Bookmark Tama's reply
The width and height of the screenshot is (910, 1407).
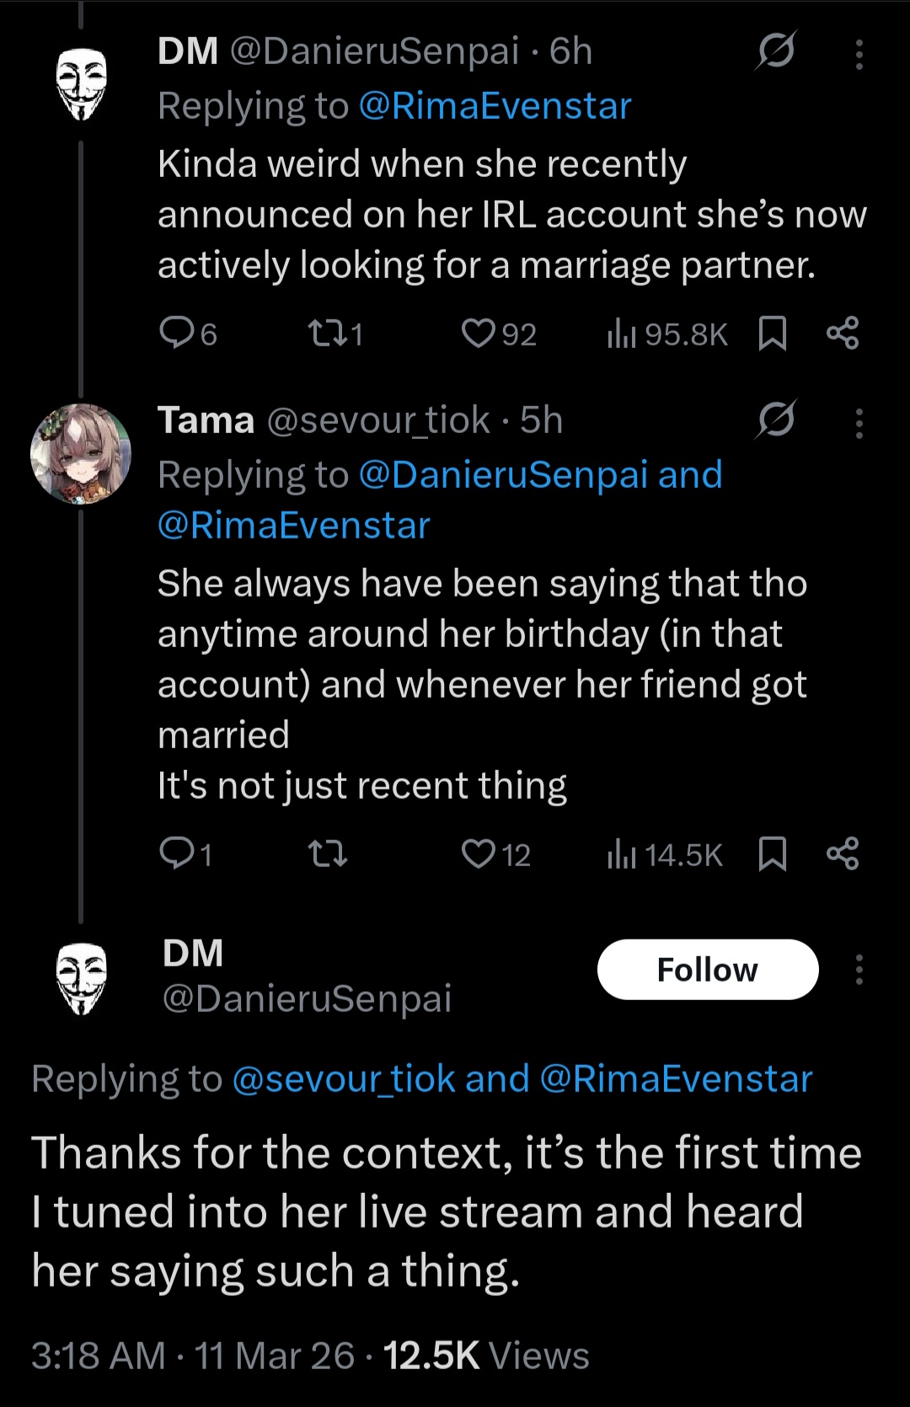(x=773, y=854)
